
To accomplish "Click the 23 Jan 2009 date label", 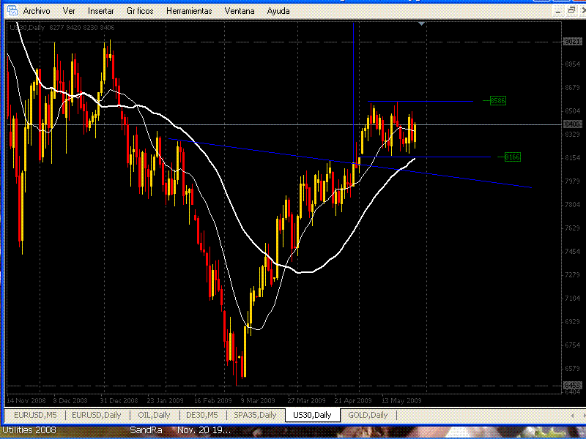I will pos(166,400).
